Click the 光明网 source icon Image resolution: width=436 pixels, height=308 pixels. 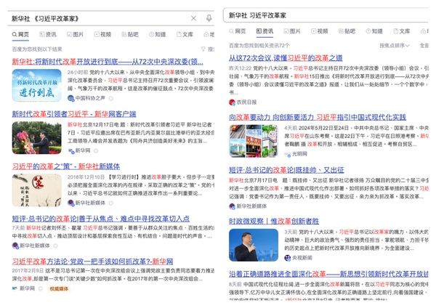(x=287, y=154)
